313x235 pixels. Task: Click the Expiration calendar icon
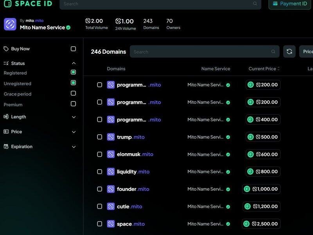click(x=6, y=146)
